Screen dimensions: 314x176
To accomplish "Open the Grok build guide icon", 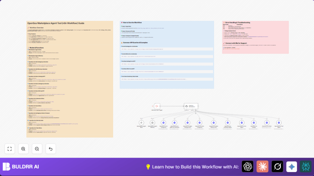I will 277,167.
